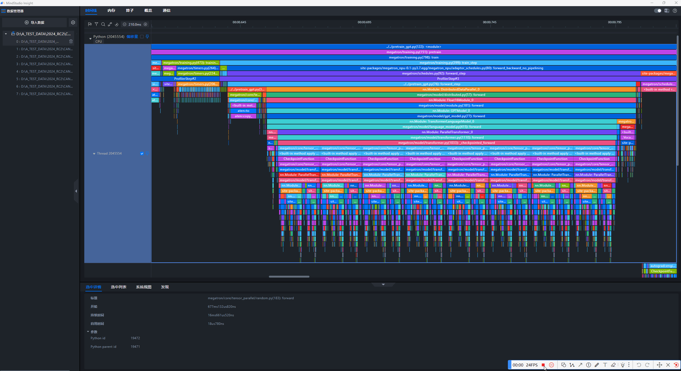
Task: Open the filter funnel in timeline toolbar
Action: pyautogui.click(x=97, y=24)
